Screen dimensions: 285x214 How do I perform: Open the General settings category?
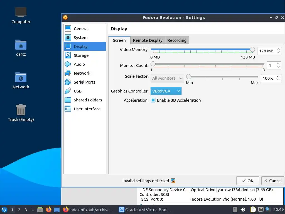point(85,29)
